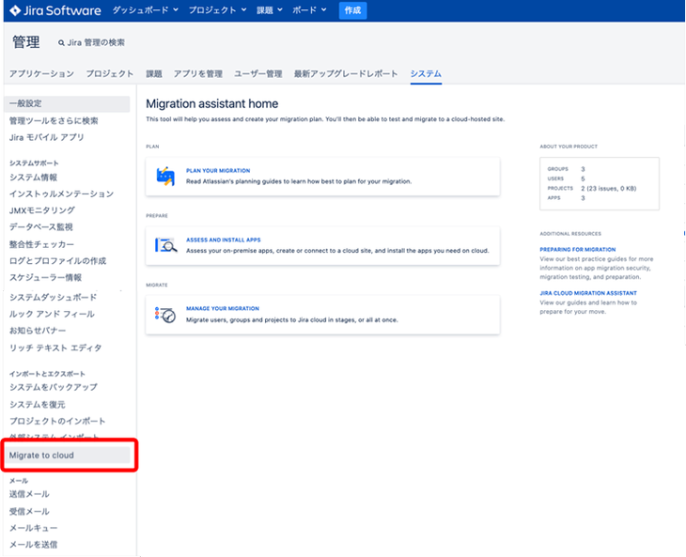The image size is (686, 557).
Task: Click スケジューラー情報 in the sidebar
Action: pyautogui.click(x=45, y=278)
